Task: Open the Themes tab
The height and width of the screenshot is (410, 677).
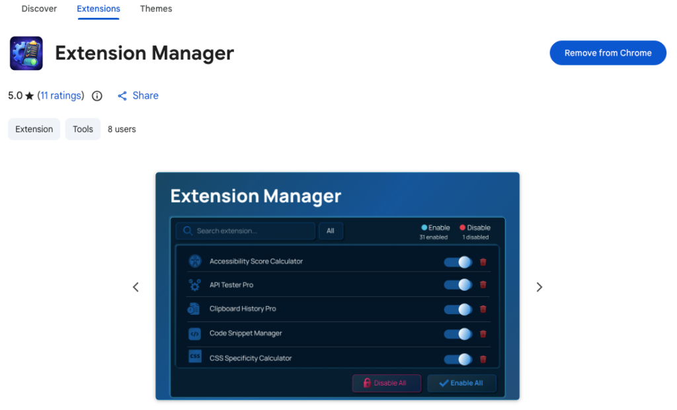Action: tap(156, 9)
